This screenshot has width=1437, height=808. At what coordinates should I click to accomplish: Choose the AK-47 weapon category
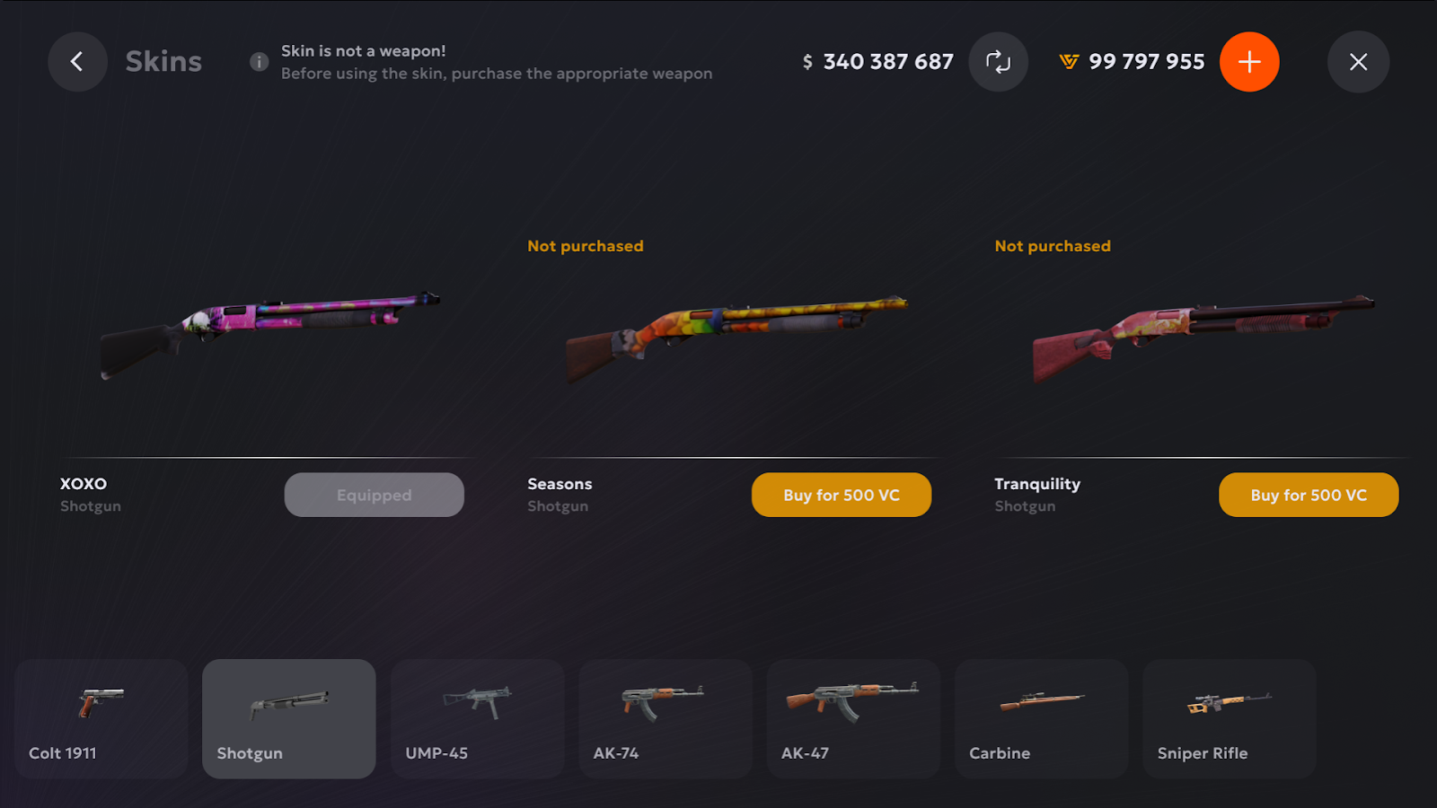pyautogui.click(x=853, y=719)
